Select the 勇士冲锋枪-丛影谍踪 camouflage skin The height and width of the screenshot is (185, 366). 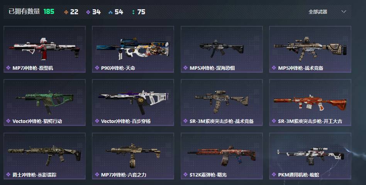pos(44,156)
